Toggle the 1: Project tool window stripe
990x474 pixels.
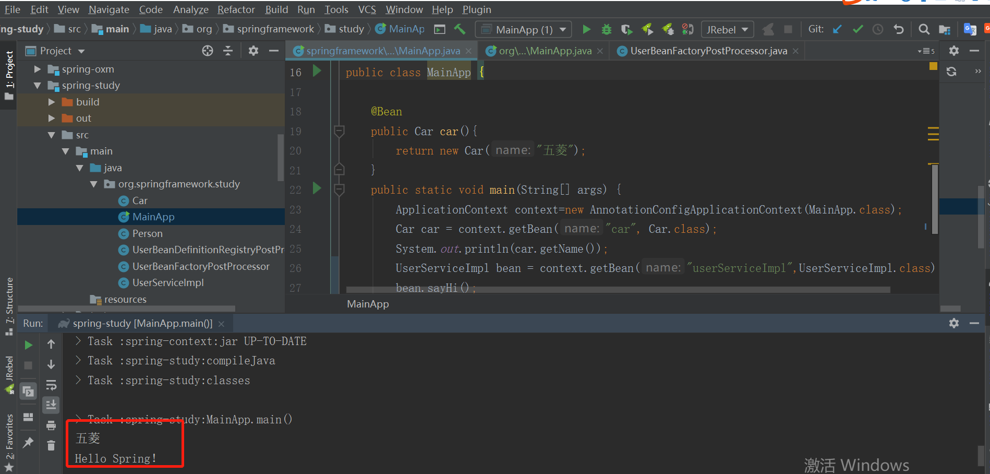[9, 75]
